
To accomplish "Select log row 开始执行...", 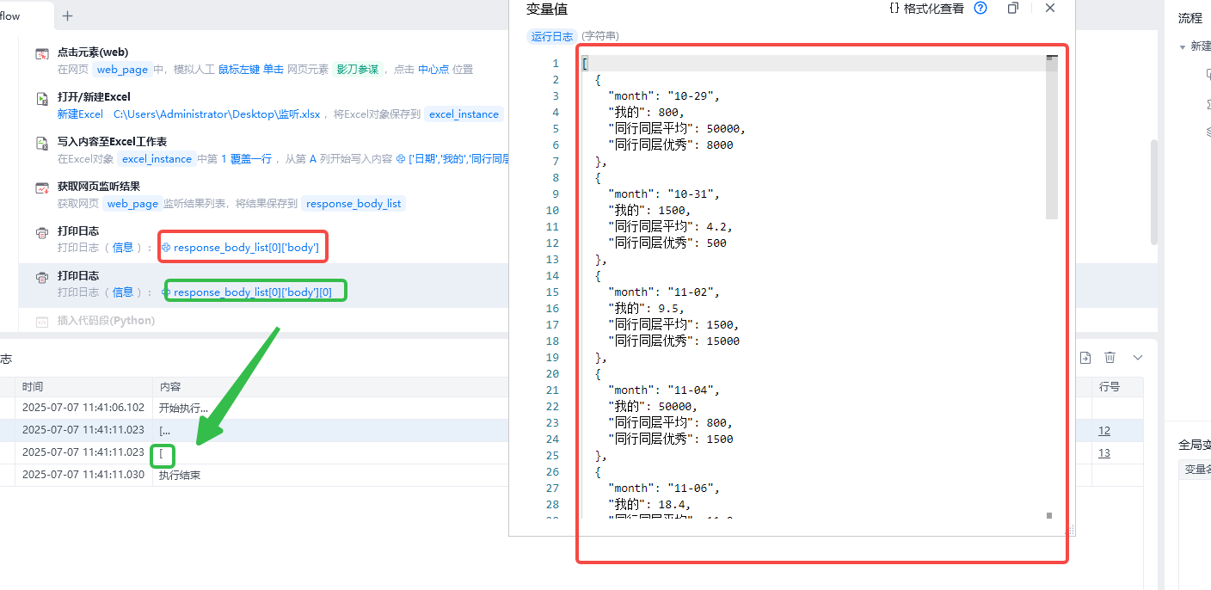I will click(x=572, y=409).
